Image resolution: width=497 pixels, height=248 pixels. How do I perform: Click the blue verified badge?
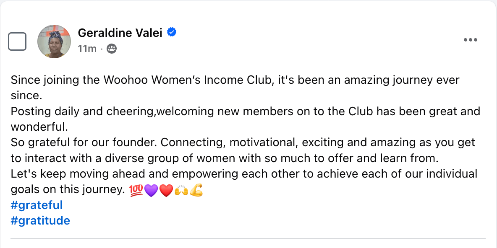tap(172, 32)
